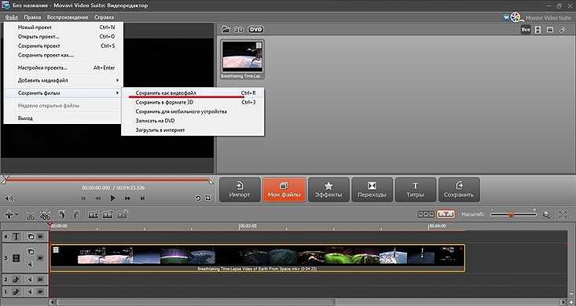Select Сохранить как видеофайл menu entry
This screenshot has width=576, height=306.
[x=193, y=93]
